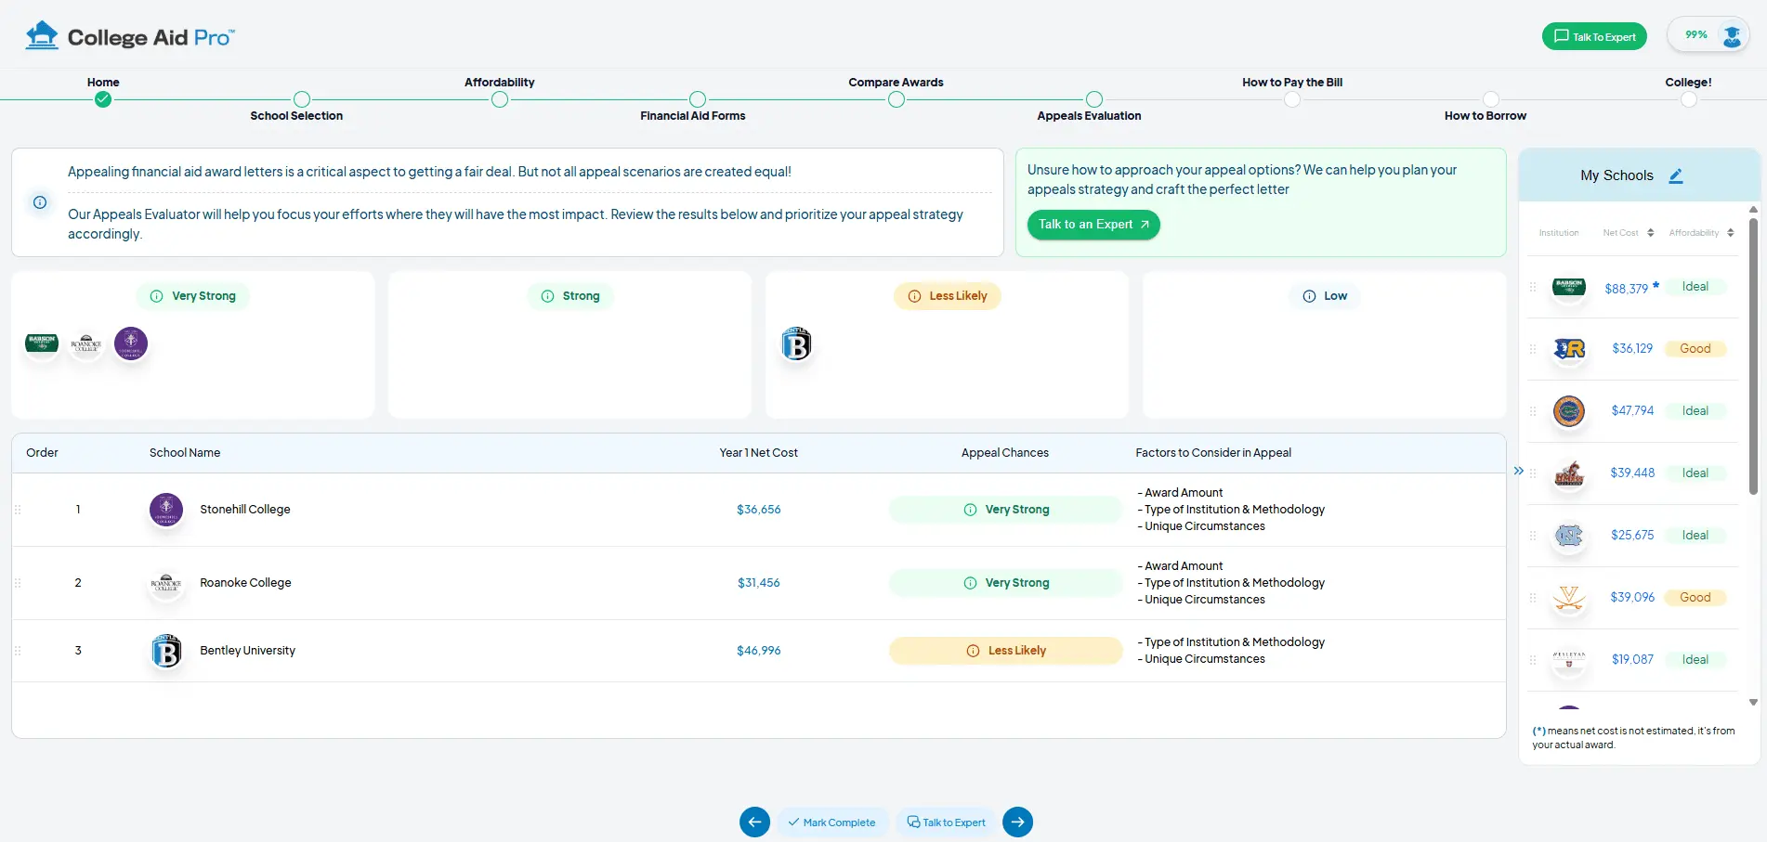Go to College! final step

(1689, 99)
